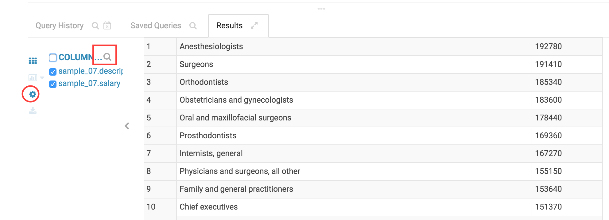
Task: Click the panel resize dots handle
Action: [x=321, y=9]
